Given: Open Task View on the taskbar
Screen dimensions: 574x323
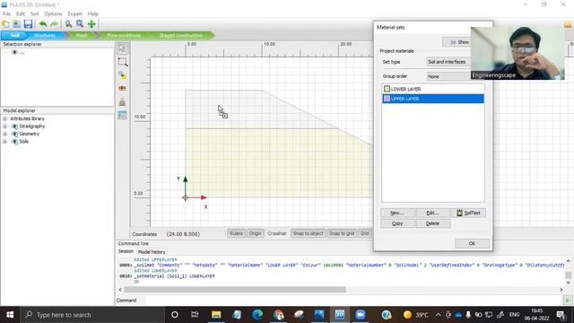Looking at the screenshot, I should pyautogui.click(x=195, y=315).
